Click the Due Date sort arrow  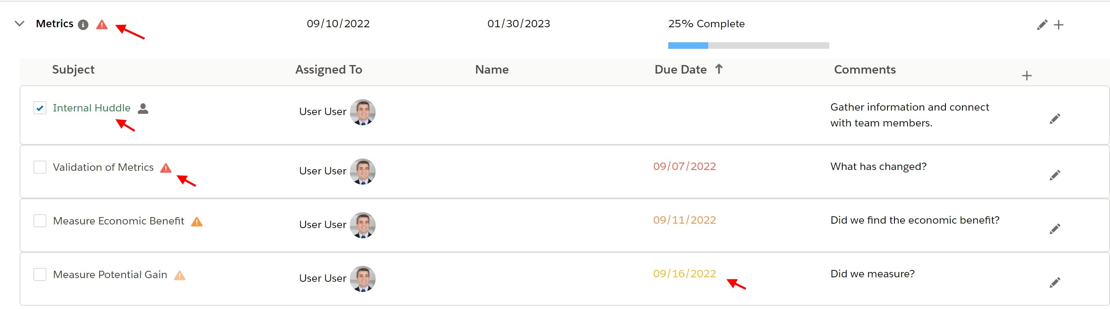pos(718,69)
